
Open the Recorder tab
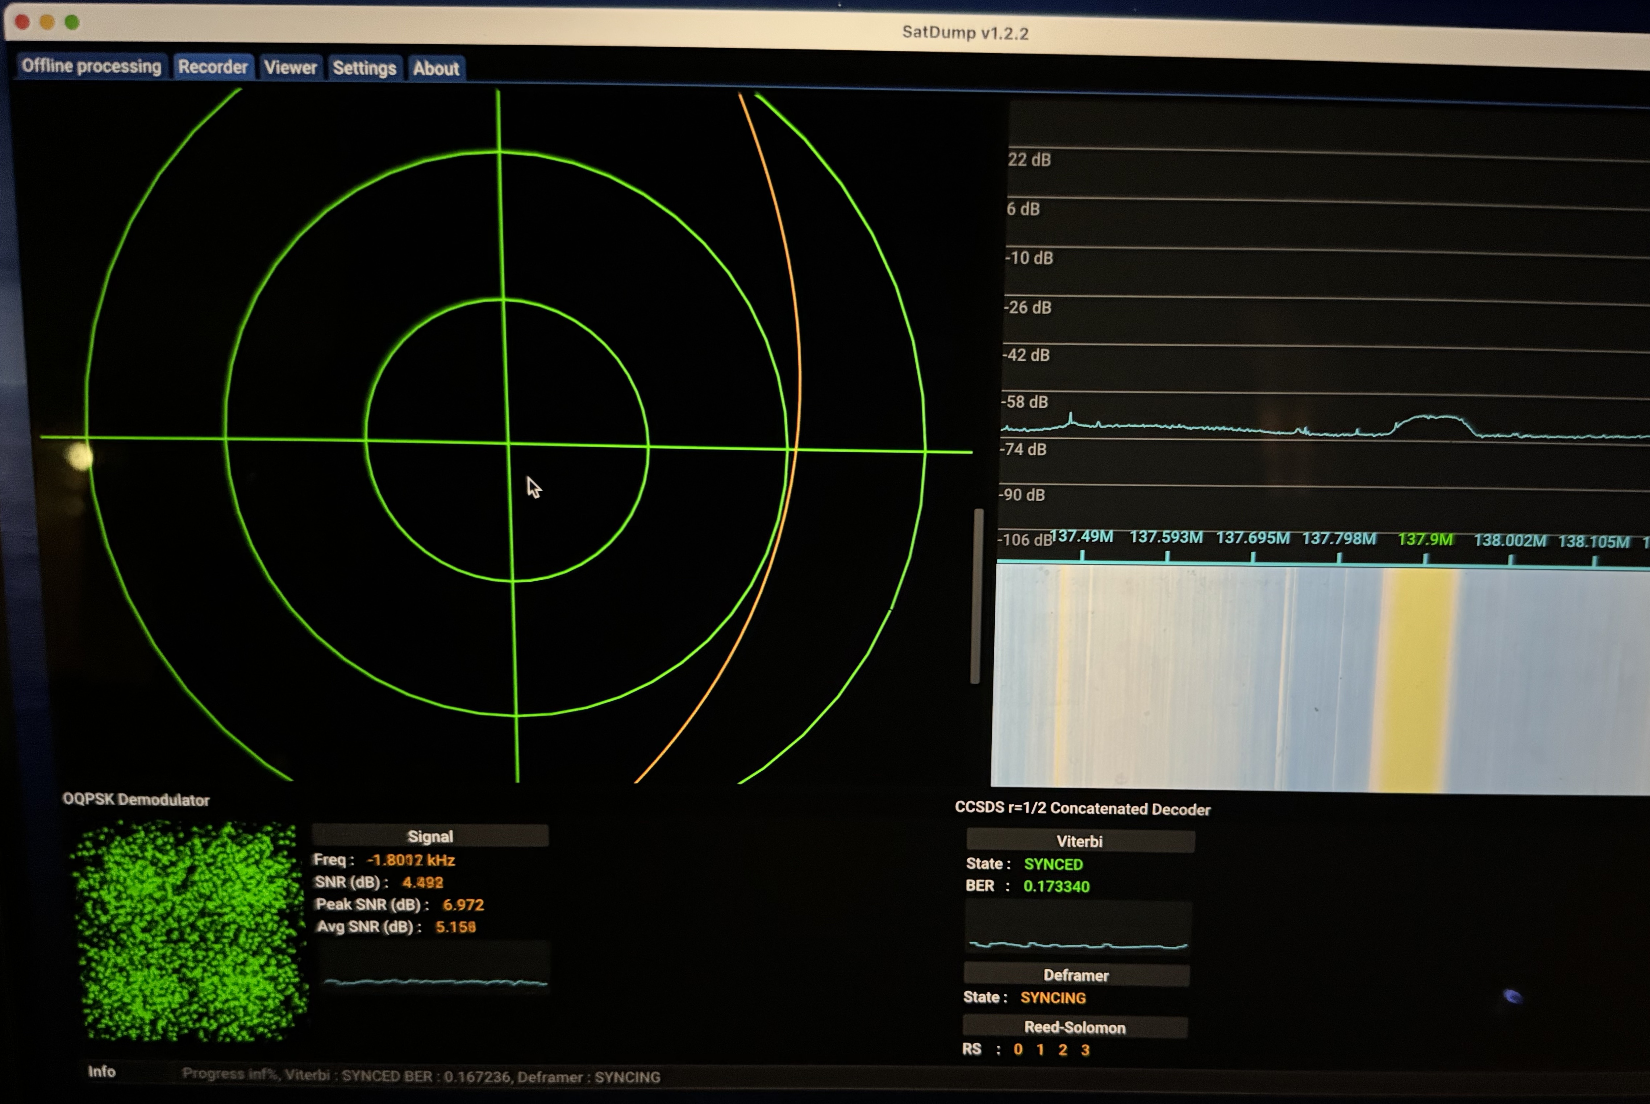tap(212, 67)
